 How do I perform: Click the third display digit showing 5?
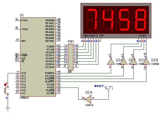(124, 20)
